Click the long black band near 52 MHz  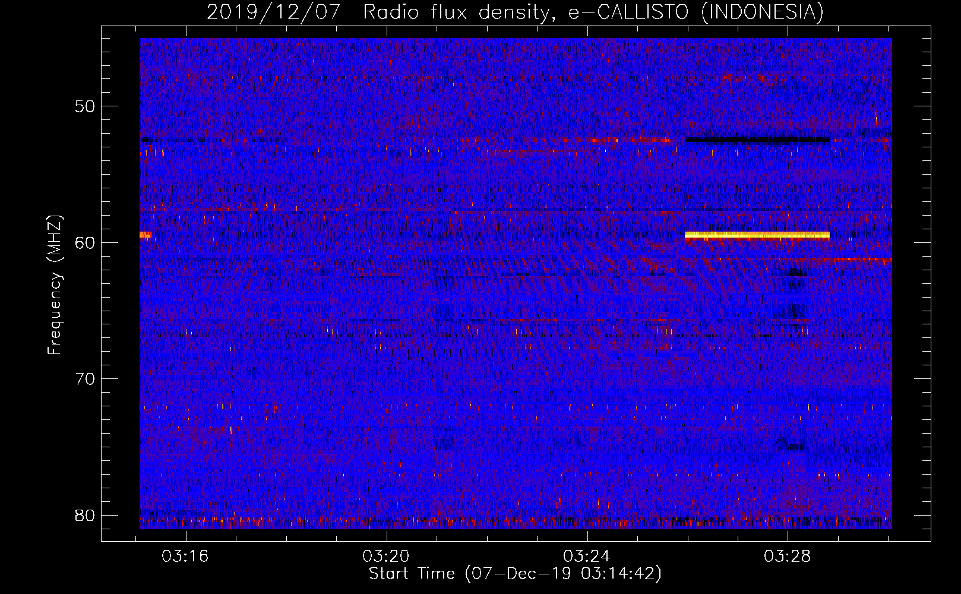pos(757,140)
